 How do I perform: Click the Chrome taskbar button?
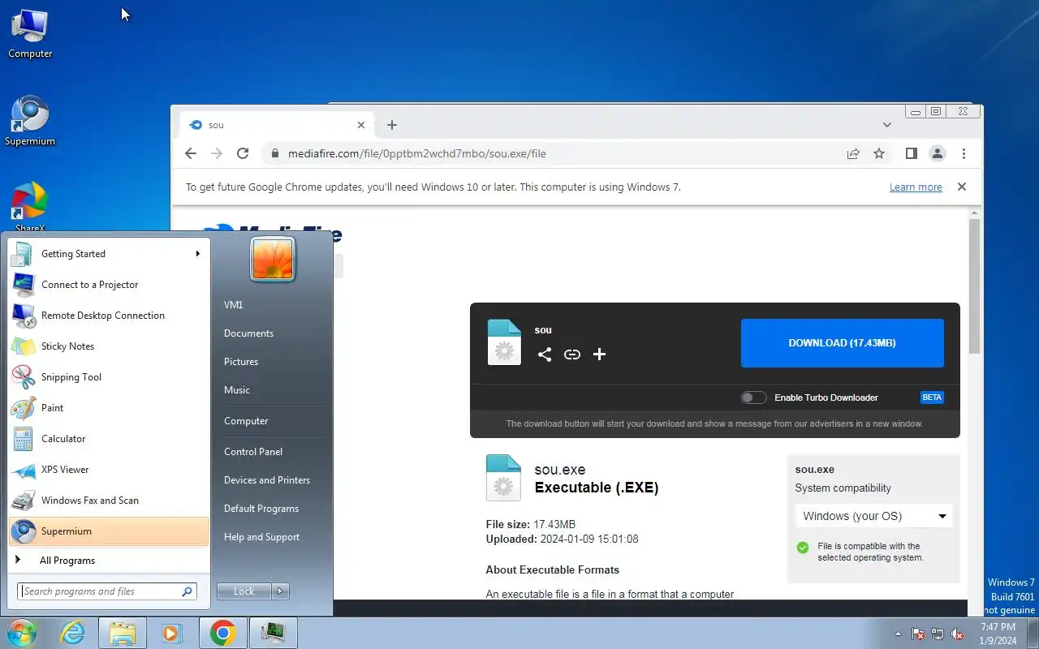pos(223,633)
